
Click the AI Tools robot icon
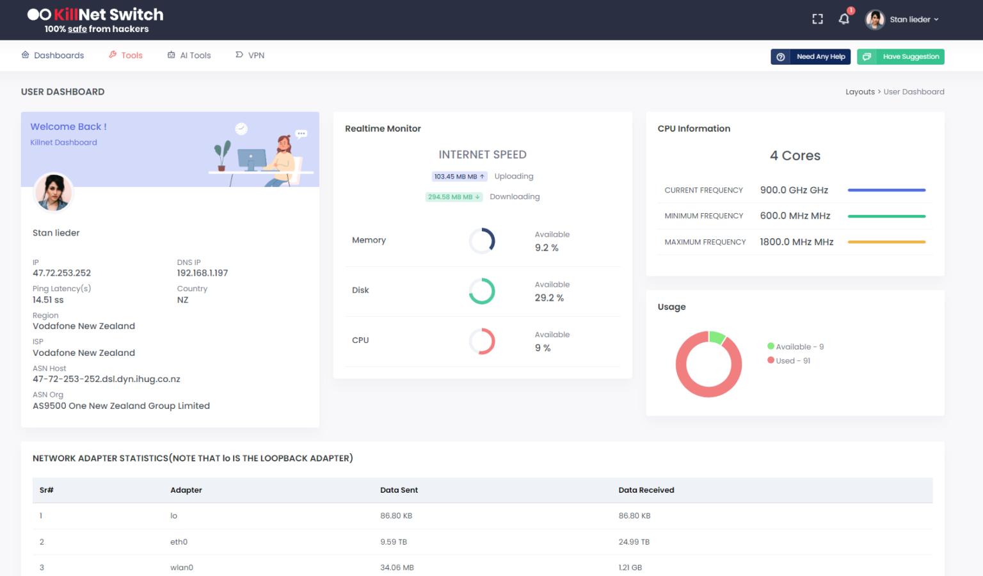click(172, 55)
